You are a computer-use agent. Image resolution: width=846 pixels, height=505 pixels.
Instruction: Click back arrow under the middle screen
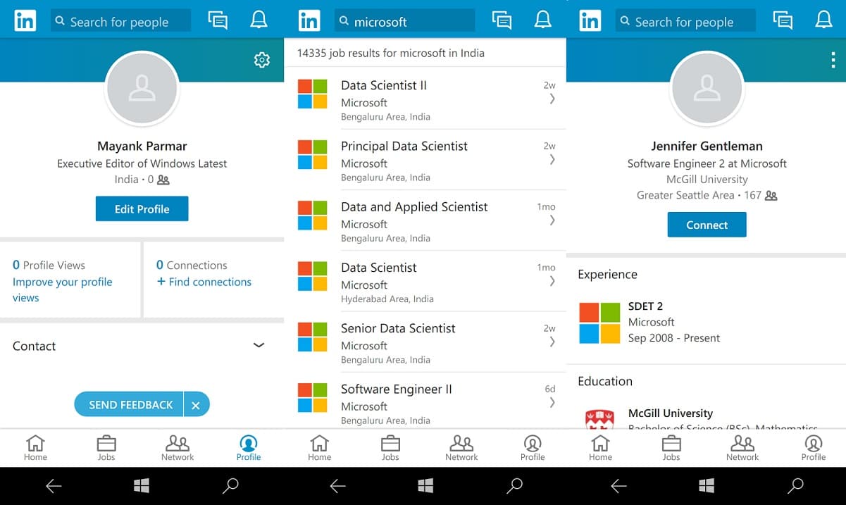(337, 485)
